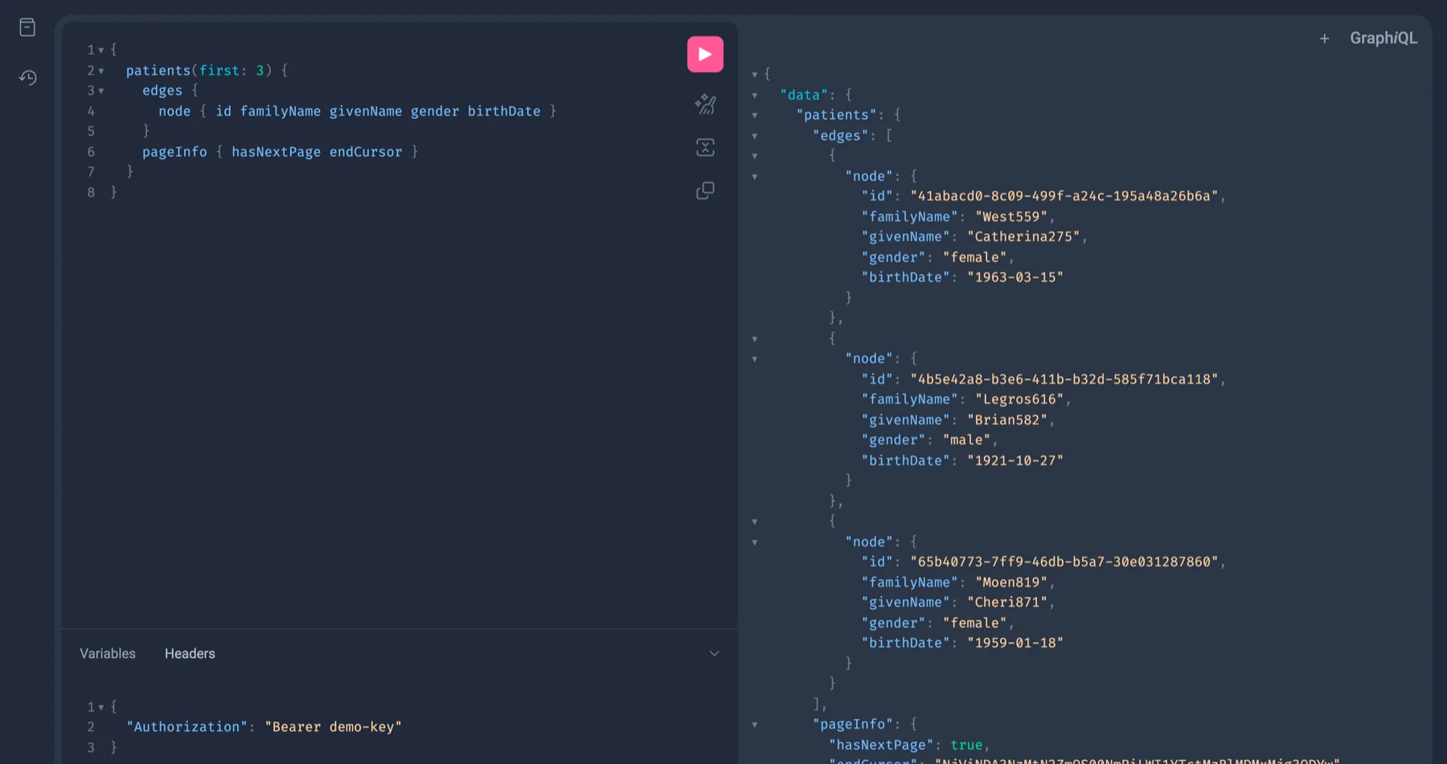Fold the query's opening brace on line 1

click(x=101, y=51)
